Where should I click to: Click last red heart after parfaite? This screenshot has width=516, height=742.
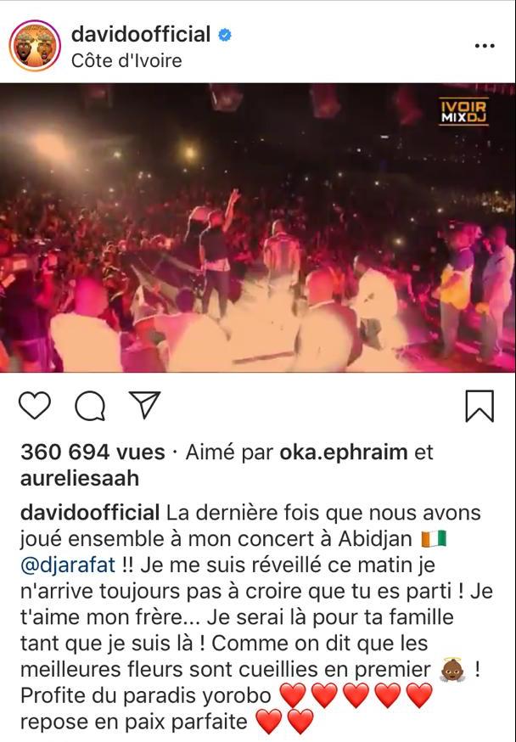click(x=300, y=722)
